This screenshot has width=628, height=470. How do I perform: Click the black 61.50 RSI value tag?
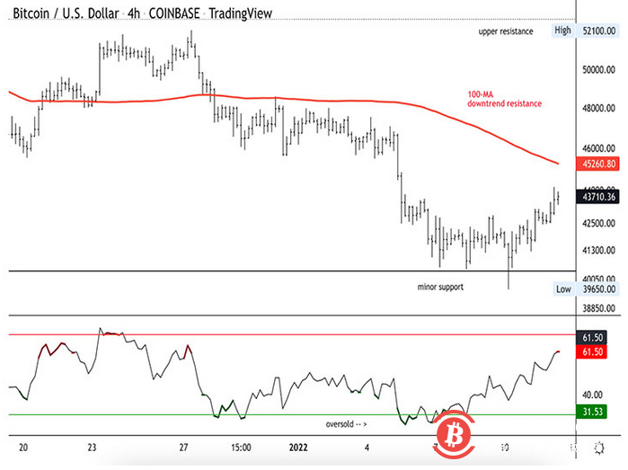pyautogui.click(x=590, y=335)
